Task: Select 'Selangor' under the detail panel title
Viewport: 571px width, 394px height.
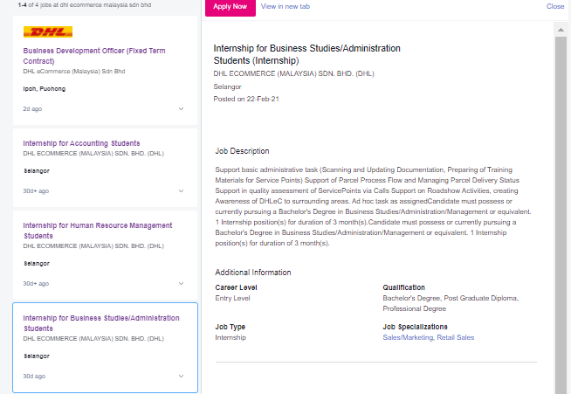Action: [x=227, y=86]
